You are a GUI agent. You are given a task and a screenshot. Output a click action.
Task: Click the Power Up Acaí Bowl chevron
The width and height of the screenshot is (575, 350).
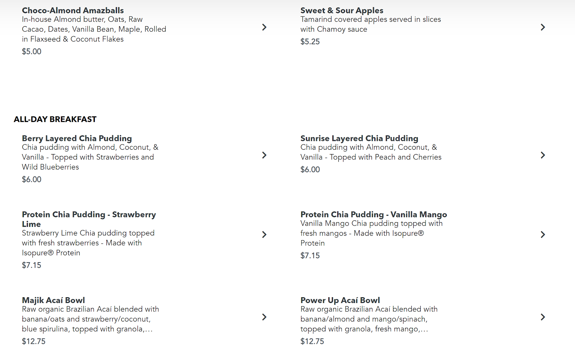pyautogui.click(x=543, y=317)
